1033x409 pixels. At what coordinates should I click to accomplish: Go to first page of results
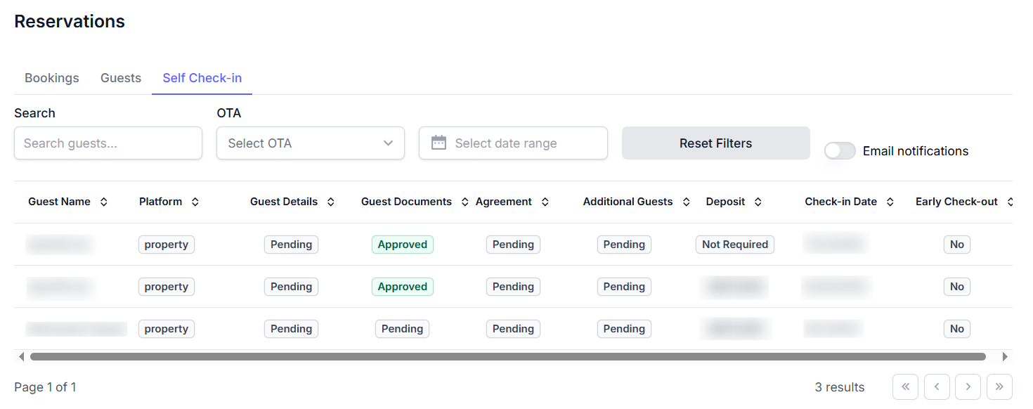click(905, 387)
